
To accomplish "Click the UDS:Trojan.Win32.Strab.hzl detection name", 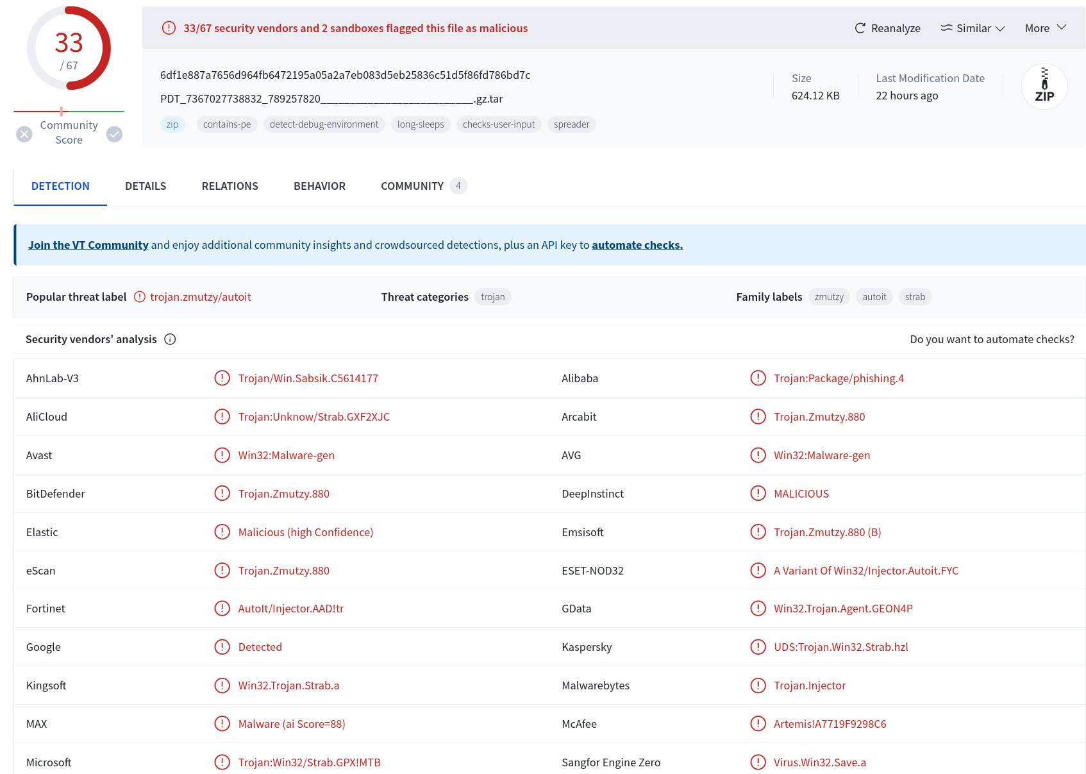I will (x=841, y=647).
